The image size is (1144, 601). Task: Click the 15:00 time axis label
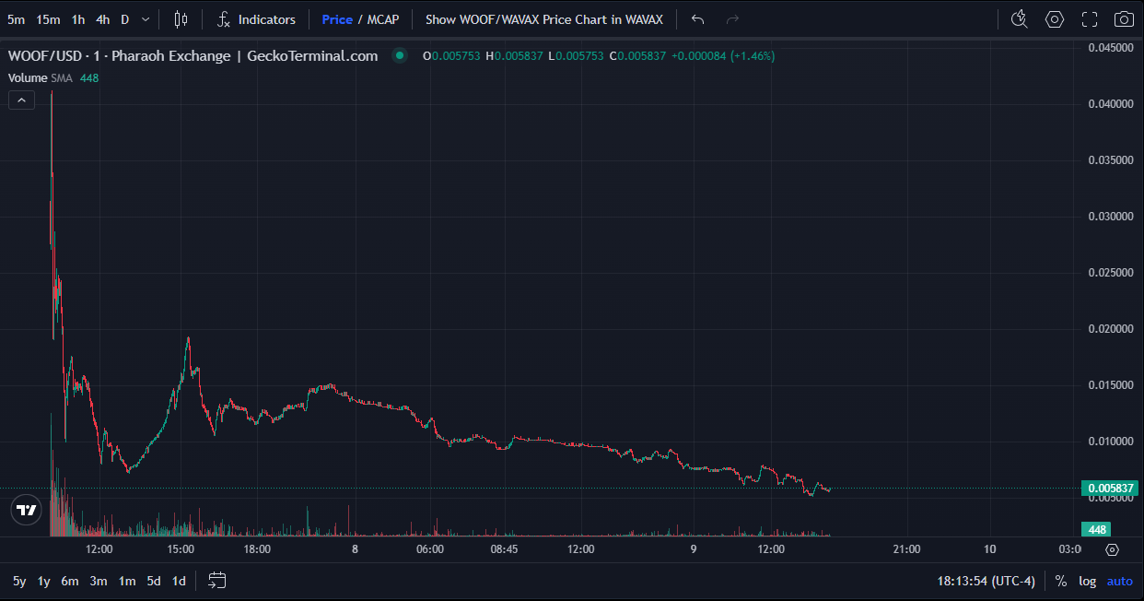(x=181, y=549)
